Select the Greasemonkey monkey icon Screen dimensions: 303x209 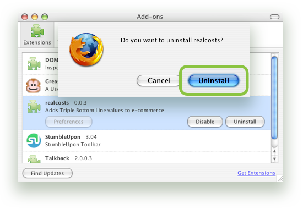pos(34,85)
